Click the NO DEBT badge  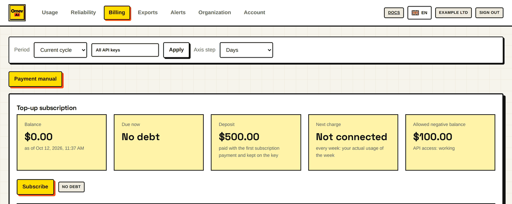pyautogui.click(x=71, y=187)
